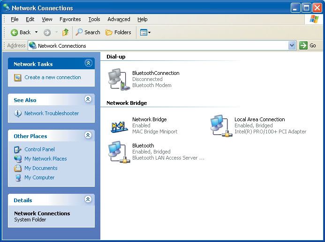Open the Favorites menu
This screenshot has height=242, width=325.
[70, 19]
